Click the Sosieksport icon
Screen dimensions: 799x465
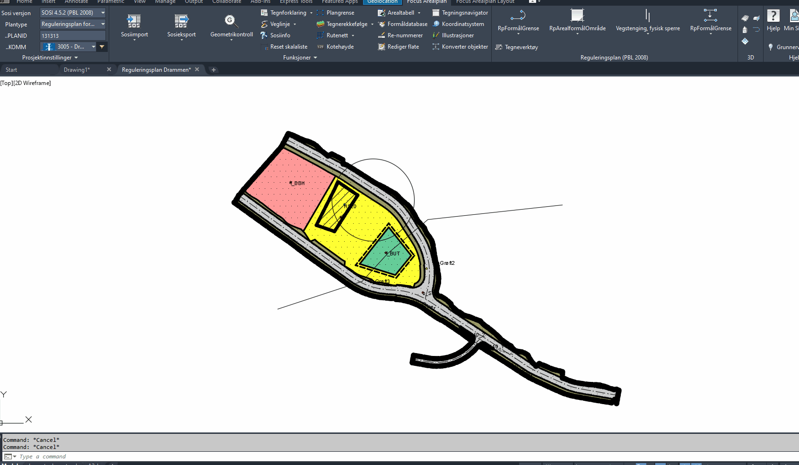[x=181, y=21]
